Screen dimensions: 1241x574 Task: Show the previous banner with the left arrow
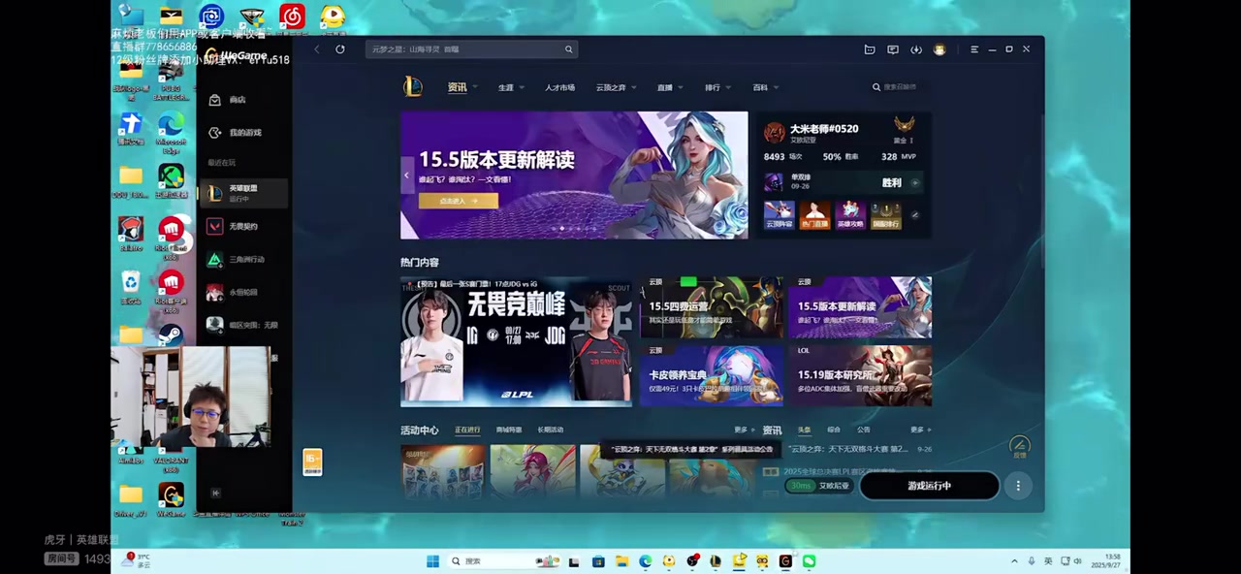tap(406, 175)
